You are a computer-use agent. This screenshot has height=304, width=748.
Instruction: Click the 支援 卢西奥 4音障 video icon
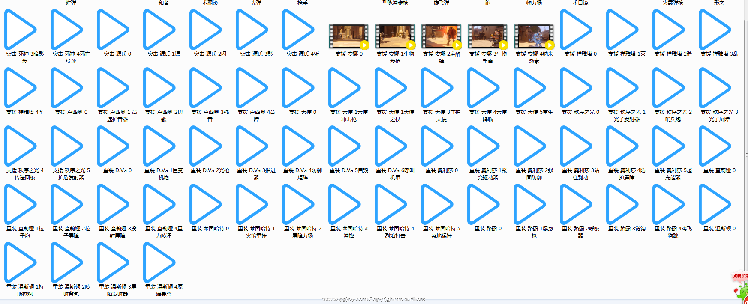point(252,88)
